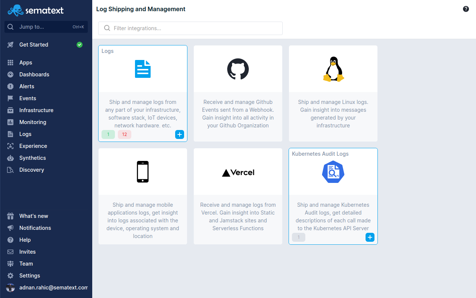Click the Discovery magnifier-document icon
Image resolution: width=476 pixels, height=298 pixels.
tap(10, 170)
